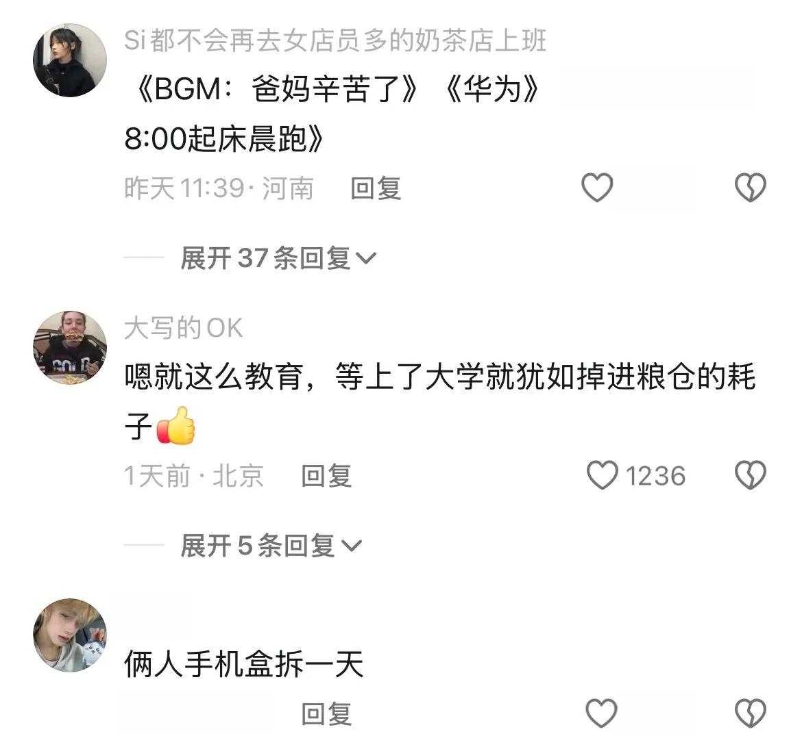Expand the 37 replies thread
The width and height of the screenshot is (802, 736).
(x=278, y=258)
